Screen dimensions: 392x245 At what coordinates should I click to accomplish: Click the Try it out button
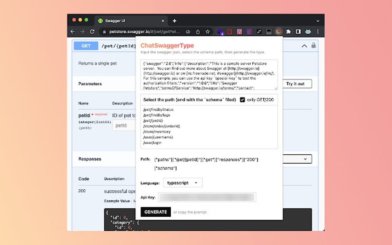coord(296,84)
